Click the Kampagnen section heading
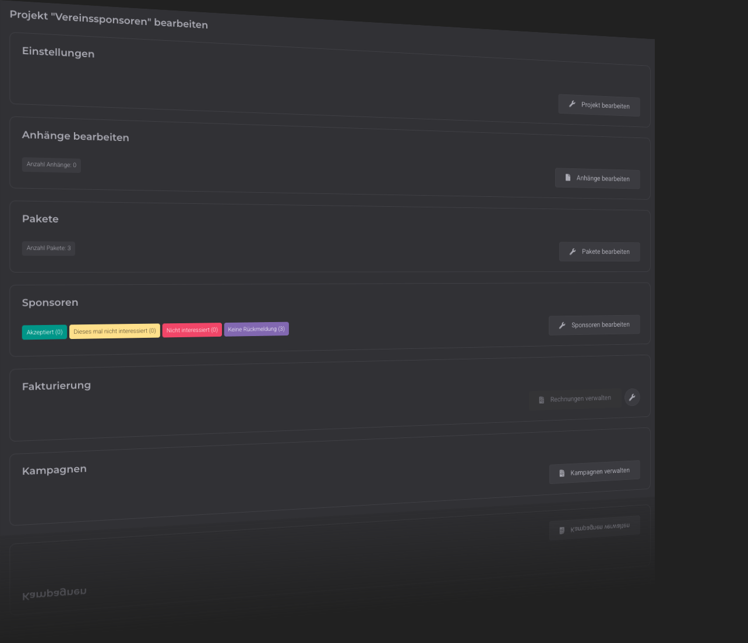Viewport: 748px width, 643px height. click(x=54, y=470)
